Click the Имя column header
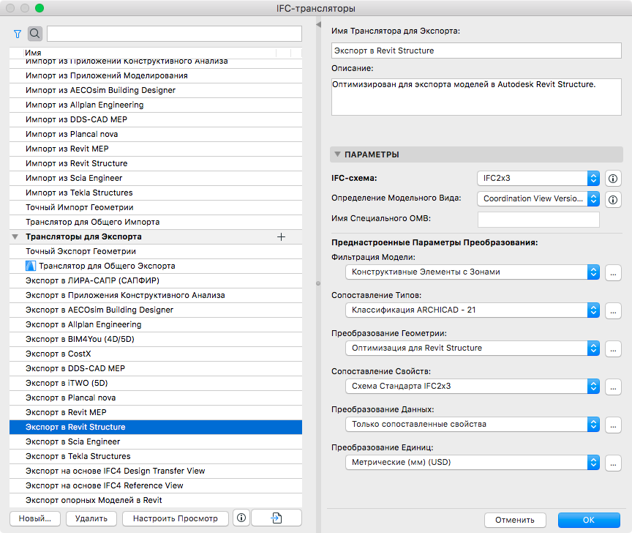632x533 pixels. point(33,53)
